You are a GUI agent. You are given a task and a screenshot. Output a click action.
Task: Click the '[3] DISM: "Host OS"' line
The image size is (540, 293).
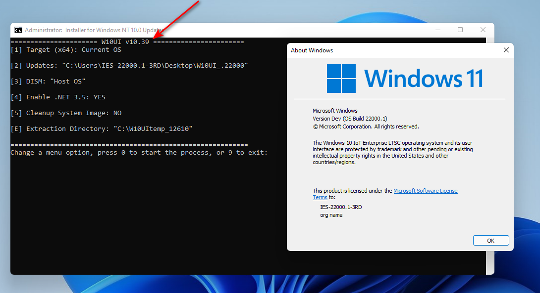[x=48, y=82]
